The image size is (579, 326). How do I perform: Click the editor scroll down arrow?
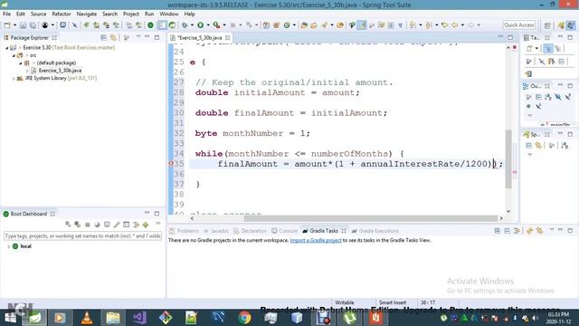pos(508,211)
